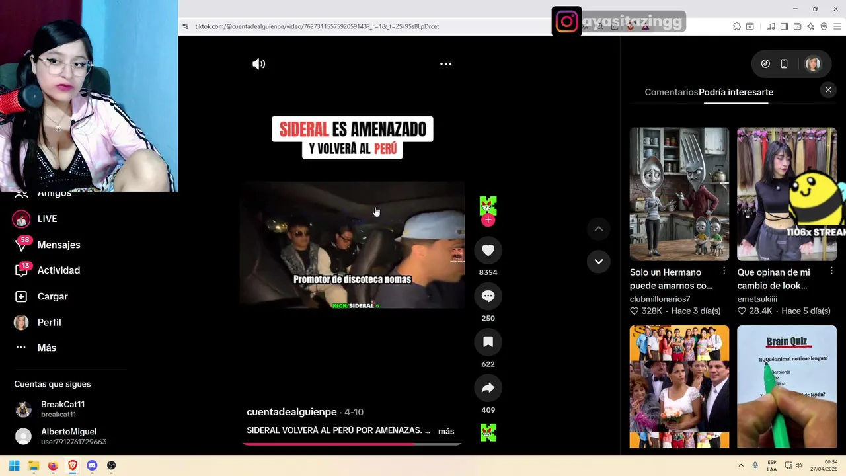Open the LIVE section in sidebar
Viewport: 846px width, 476px height.
47,219
